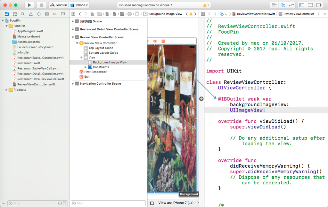This screenshot has width=328, height=207.
Task: Select Bottom Layout Guide
Action: tap(103, 53)
